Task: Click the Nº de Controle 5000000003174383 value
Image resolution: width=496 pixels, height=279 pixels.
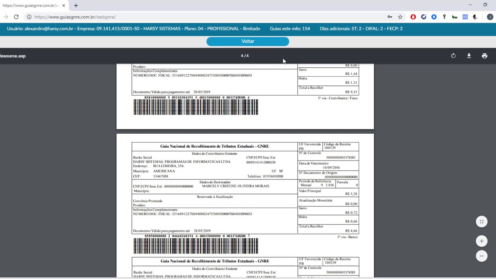Action: point(341,158)
